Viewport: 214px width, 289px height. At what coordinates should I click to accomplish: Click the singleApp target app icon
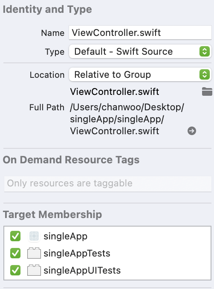34,236
